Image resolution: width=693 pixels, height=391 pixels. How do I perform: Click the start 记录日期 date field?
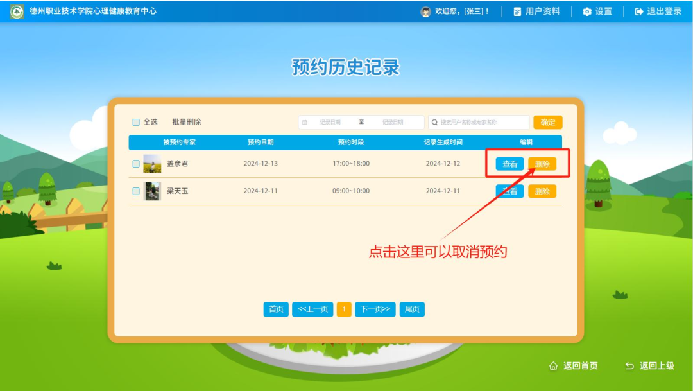click(330, 123)
